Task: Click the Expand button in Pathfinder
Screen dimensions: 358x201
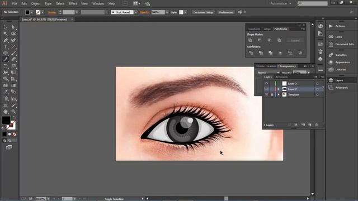Action: pyautogui.click(x=295, y=41)
